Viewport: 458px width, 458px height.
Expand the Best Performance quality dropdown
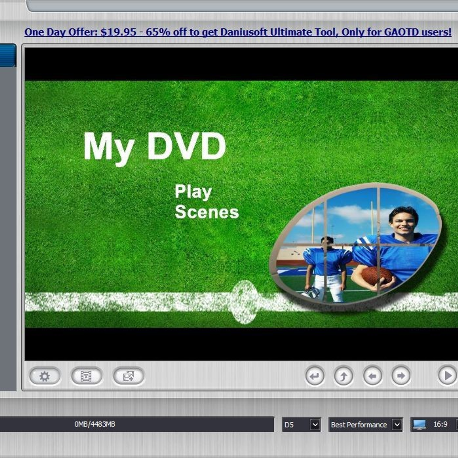pos(397,425)
